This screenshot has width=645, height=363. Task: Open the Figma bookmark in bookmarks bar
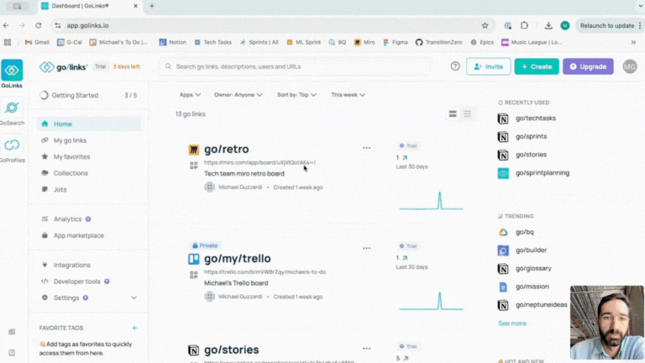tap(396, 42)
